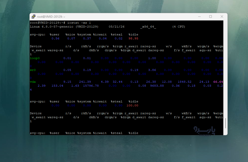Click the first Device column header

36,47
